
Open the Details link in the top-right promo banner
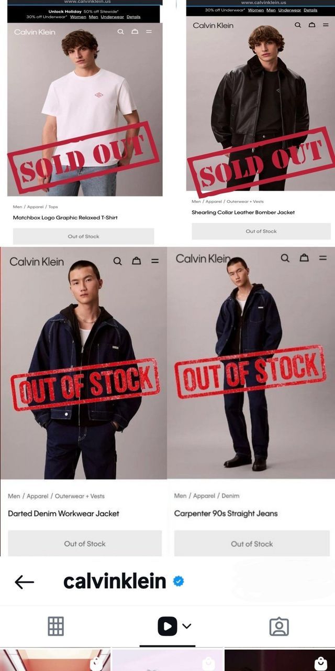point(310,10)
